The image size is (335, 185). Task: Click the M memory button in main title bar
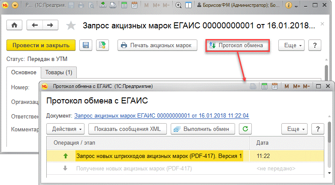(x=146, y=5)
